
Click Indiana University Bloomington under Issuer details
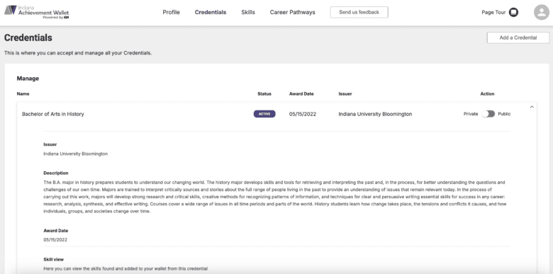tap(75, 154)
